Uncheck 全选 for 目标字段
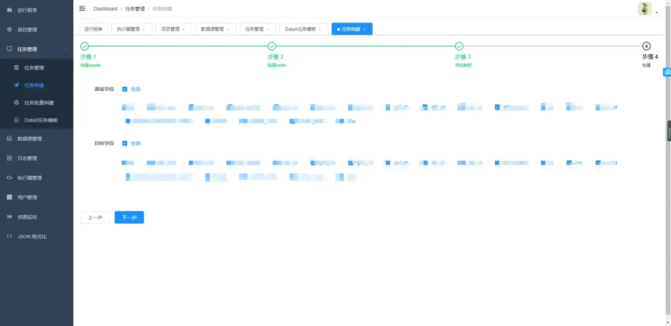This screenshot has height=326, width=671. coord(125,143)
